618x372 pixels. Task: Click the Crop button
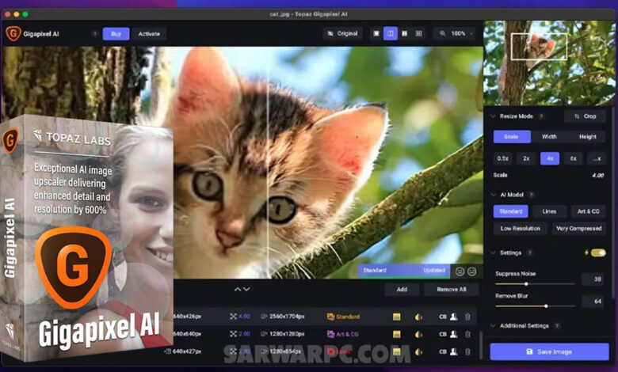(x=585, y=116)
